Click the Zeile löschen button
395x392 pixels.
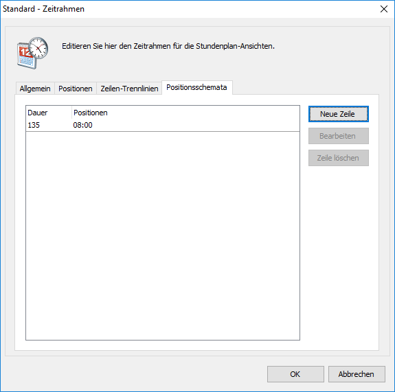pyautogui.click(x=338, y=158)
